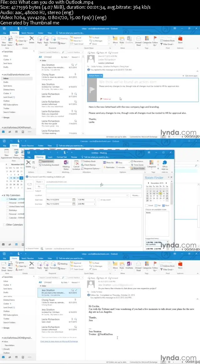Check the United States holidays calendar

(7, 206)
